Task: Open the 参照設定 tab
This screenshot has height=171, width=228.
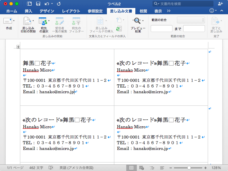Action: [x=95, y=11]
